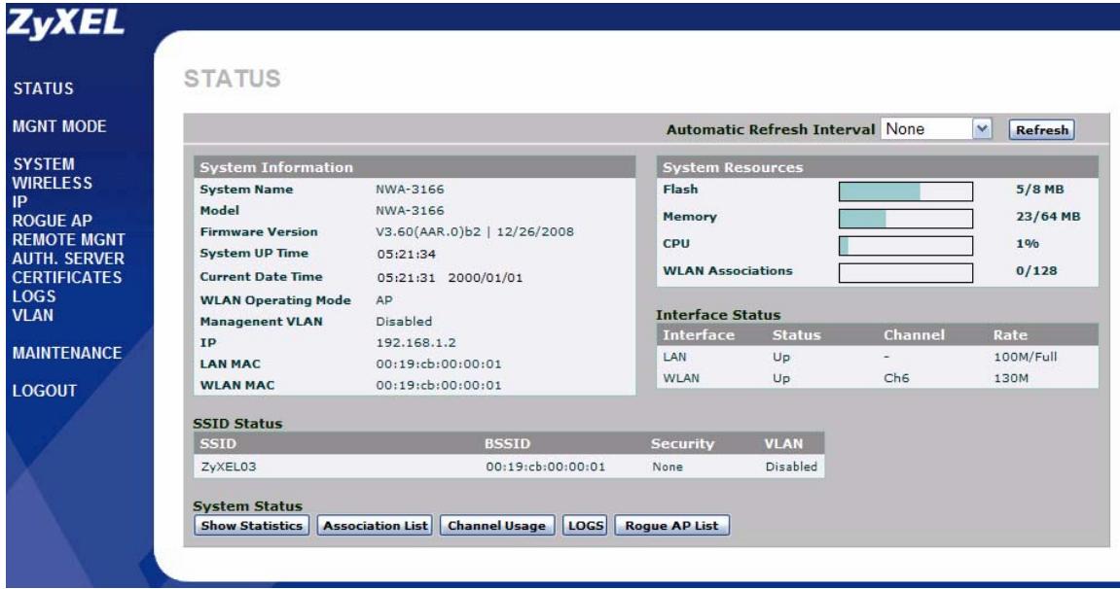Click the 'System Resources' panel header
This screenshot has height=589, width=1120.
[x=877, y=167]
